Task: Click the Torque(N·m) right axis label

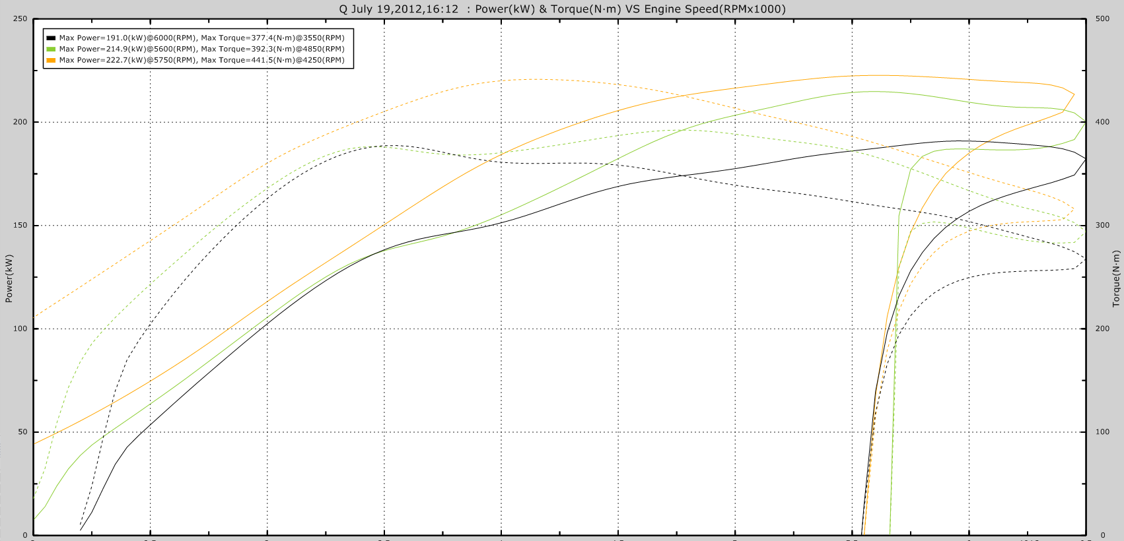Action: point(1116,278)
